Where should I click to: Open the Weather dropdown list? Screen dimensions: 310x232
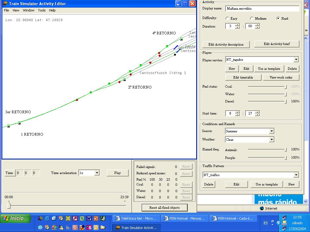(x=272, y=140)
